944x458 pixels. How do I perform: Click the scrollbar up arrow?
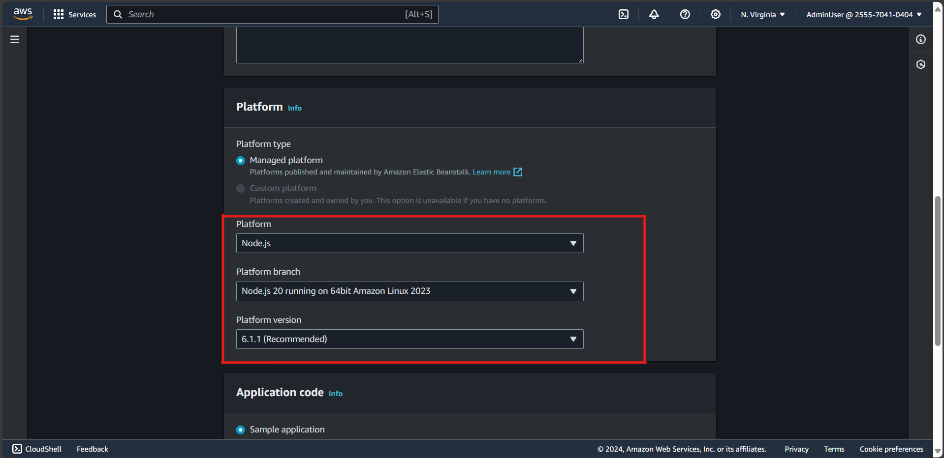tap(938, 8)
